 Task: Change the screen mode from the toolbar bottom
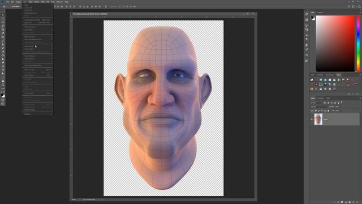point(3,104)
